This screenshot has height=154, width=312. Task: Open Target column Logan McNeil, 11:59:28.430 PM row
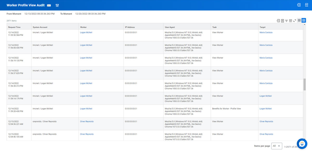[265, 109]
